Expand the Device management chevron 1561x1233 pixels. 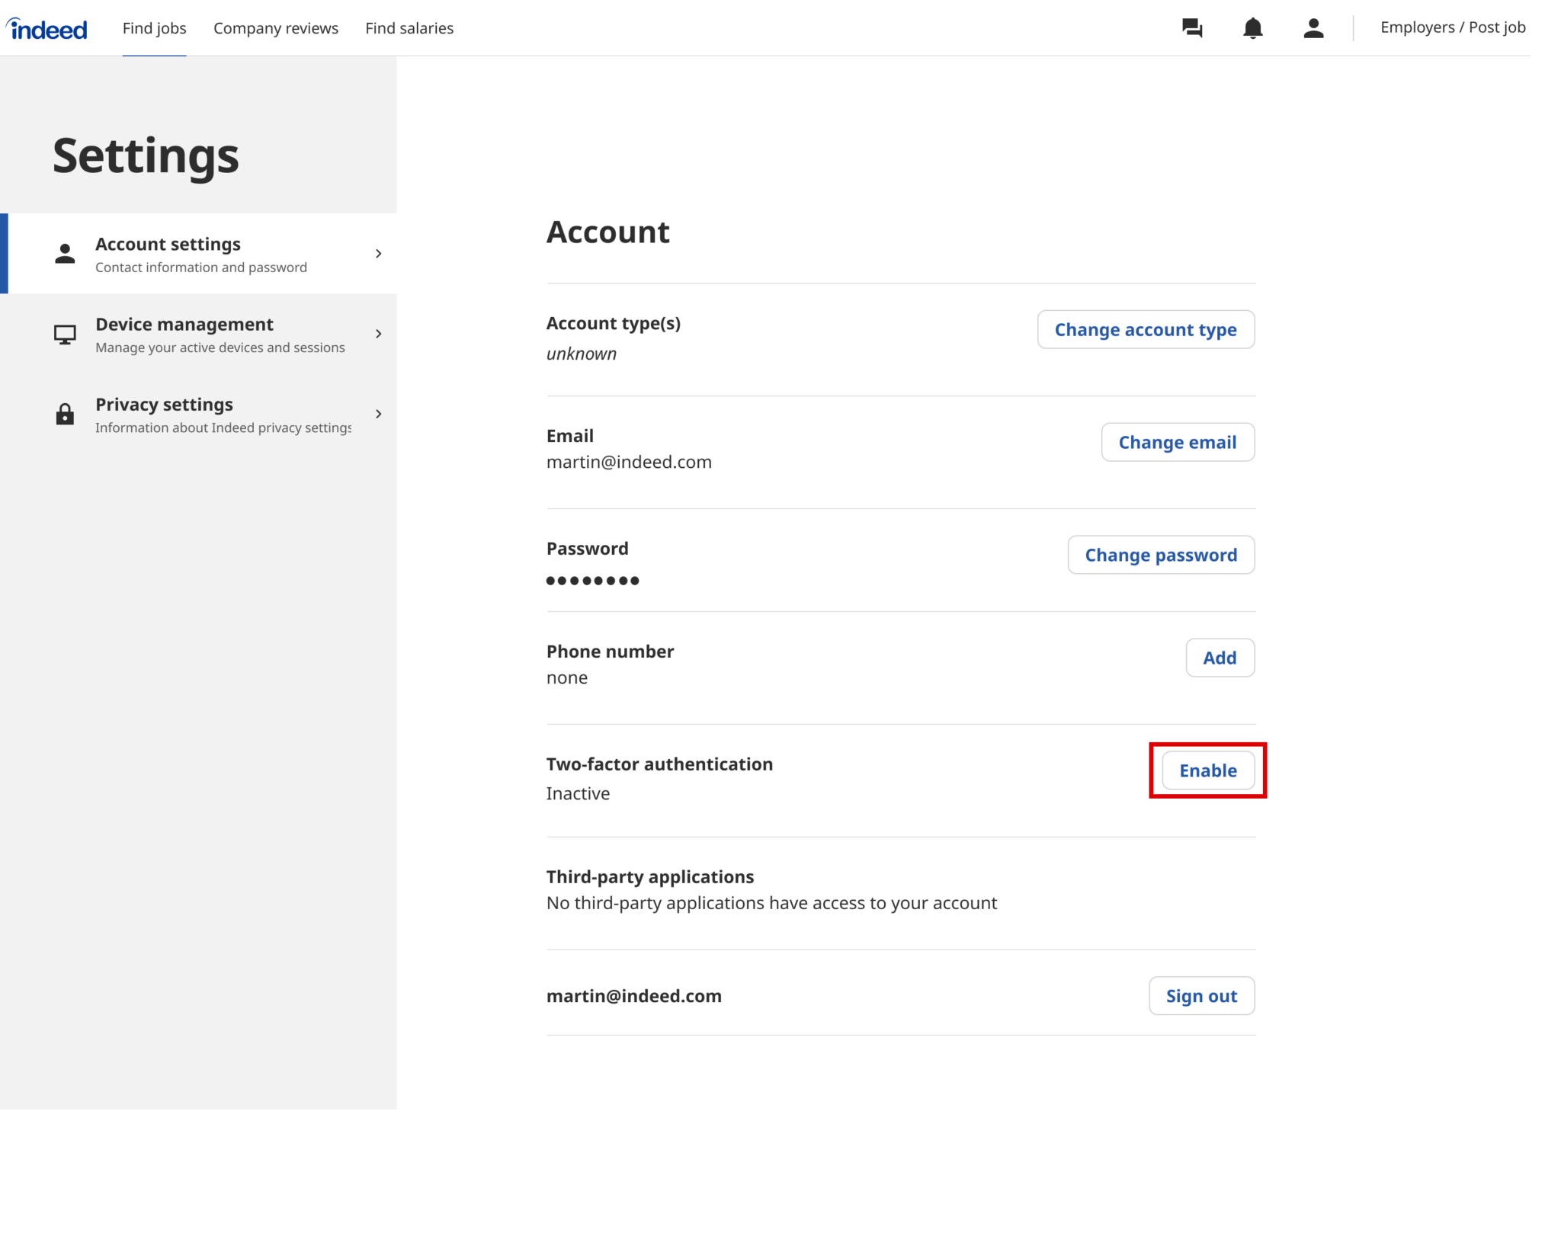click(379, 334)
